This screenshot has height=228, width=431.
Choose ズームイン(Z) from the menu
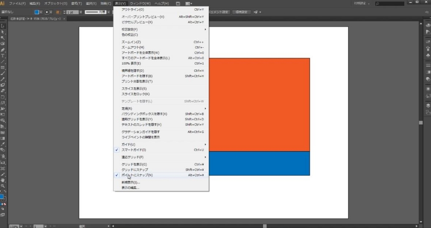coord(161,42)
